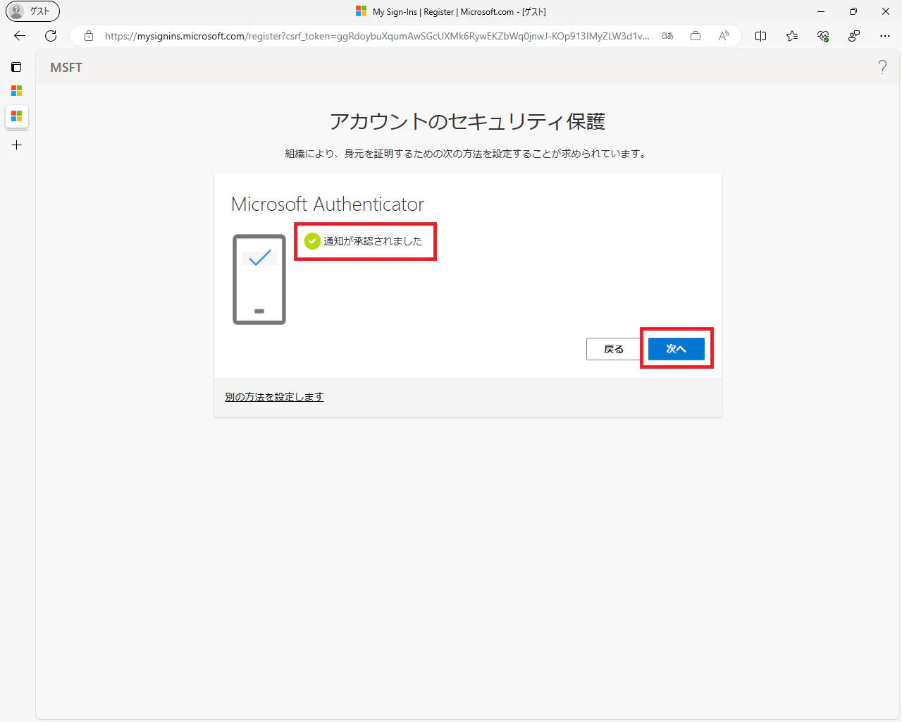Click the browser back arrow
Screen dimensions: 902x722
tap(20, 36)
